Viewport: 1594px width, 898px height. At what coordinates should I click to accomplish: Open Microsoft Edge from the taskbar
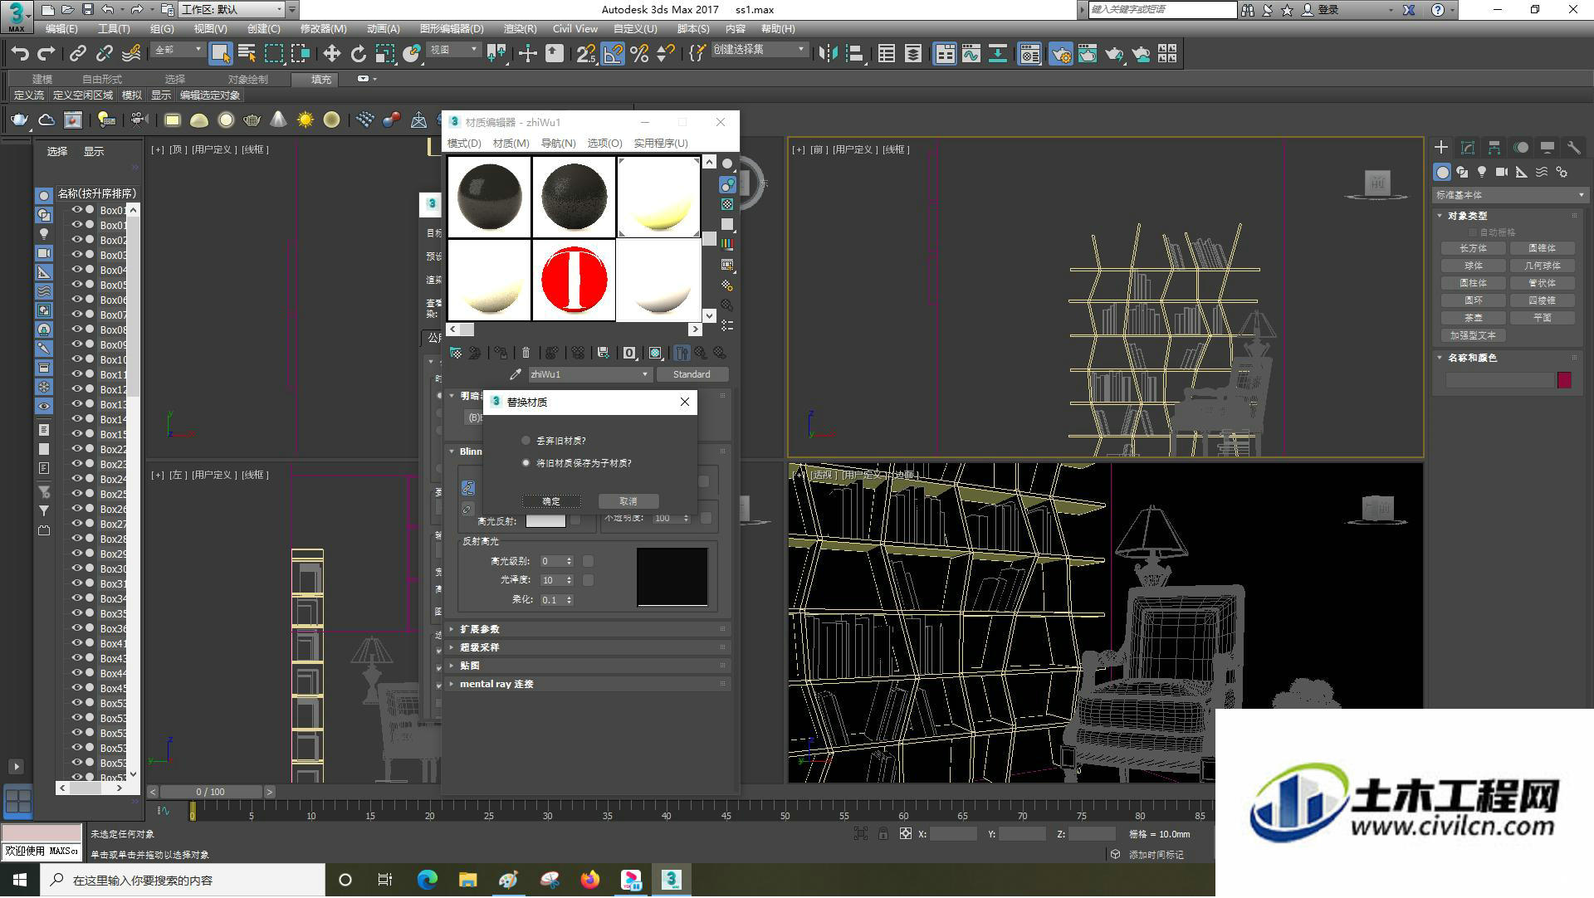pyautogui.click(x=427, y=880)
